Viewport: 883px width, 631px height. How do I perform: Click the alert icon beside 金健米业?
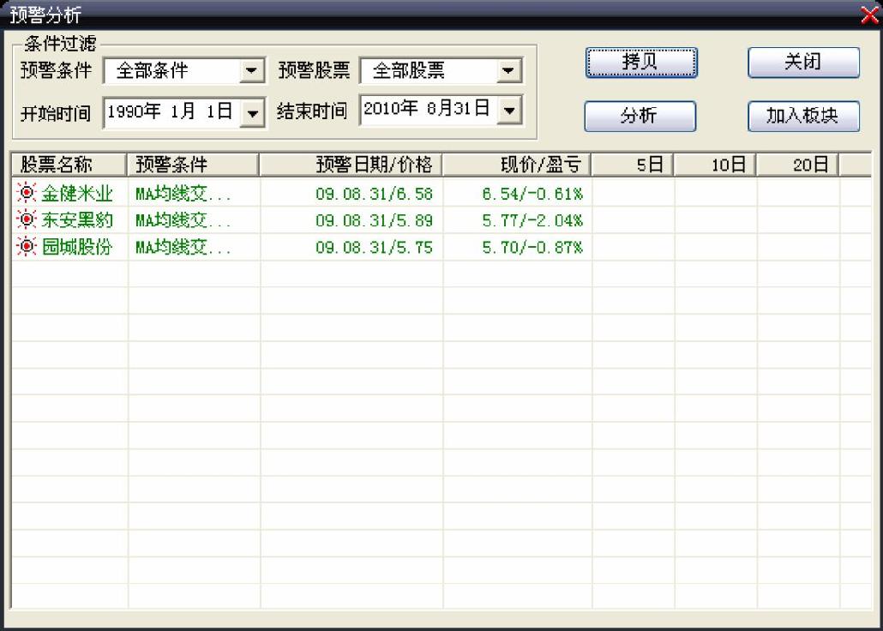coord(26,193)
